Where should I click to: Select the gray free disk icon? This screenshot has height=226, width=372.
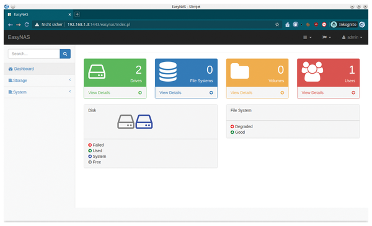pos(126,122)
